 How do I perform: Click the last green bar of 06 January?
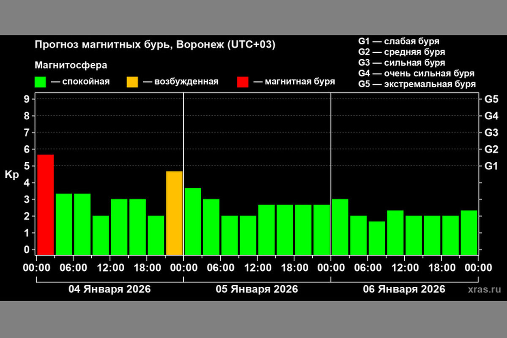(x=469, y=232)
